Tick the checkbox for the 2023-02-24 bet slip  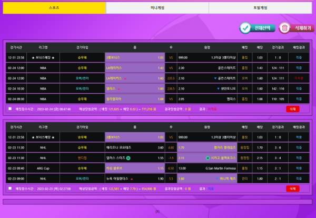(x=10, y=109)
